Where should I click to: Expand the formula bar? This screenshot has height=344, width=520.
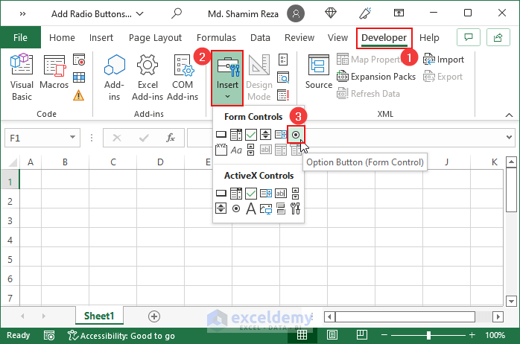(x=509, y=137)
